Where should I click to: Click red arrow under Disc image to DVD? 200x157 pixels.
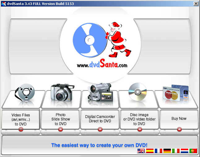140,129
